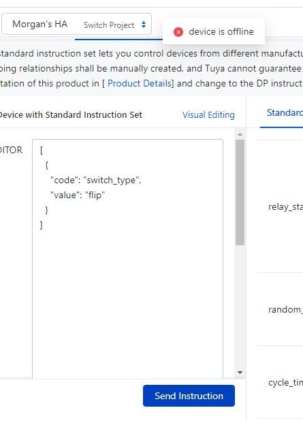
Task: Click the Device with Standard Instruction Set heading
Action: click(x=71, y=114)
